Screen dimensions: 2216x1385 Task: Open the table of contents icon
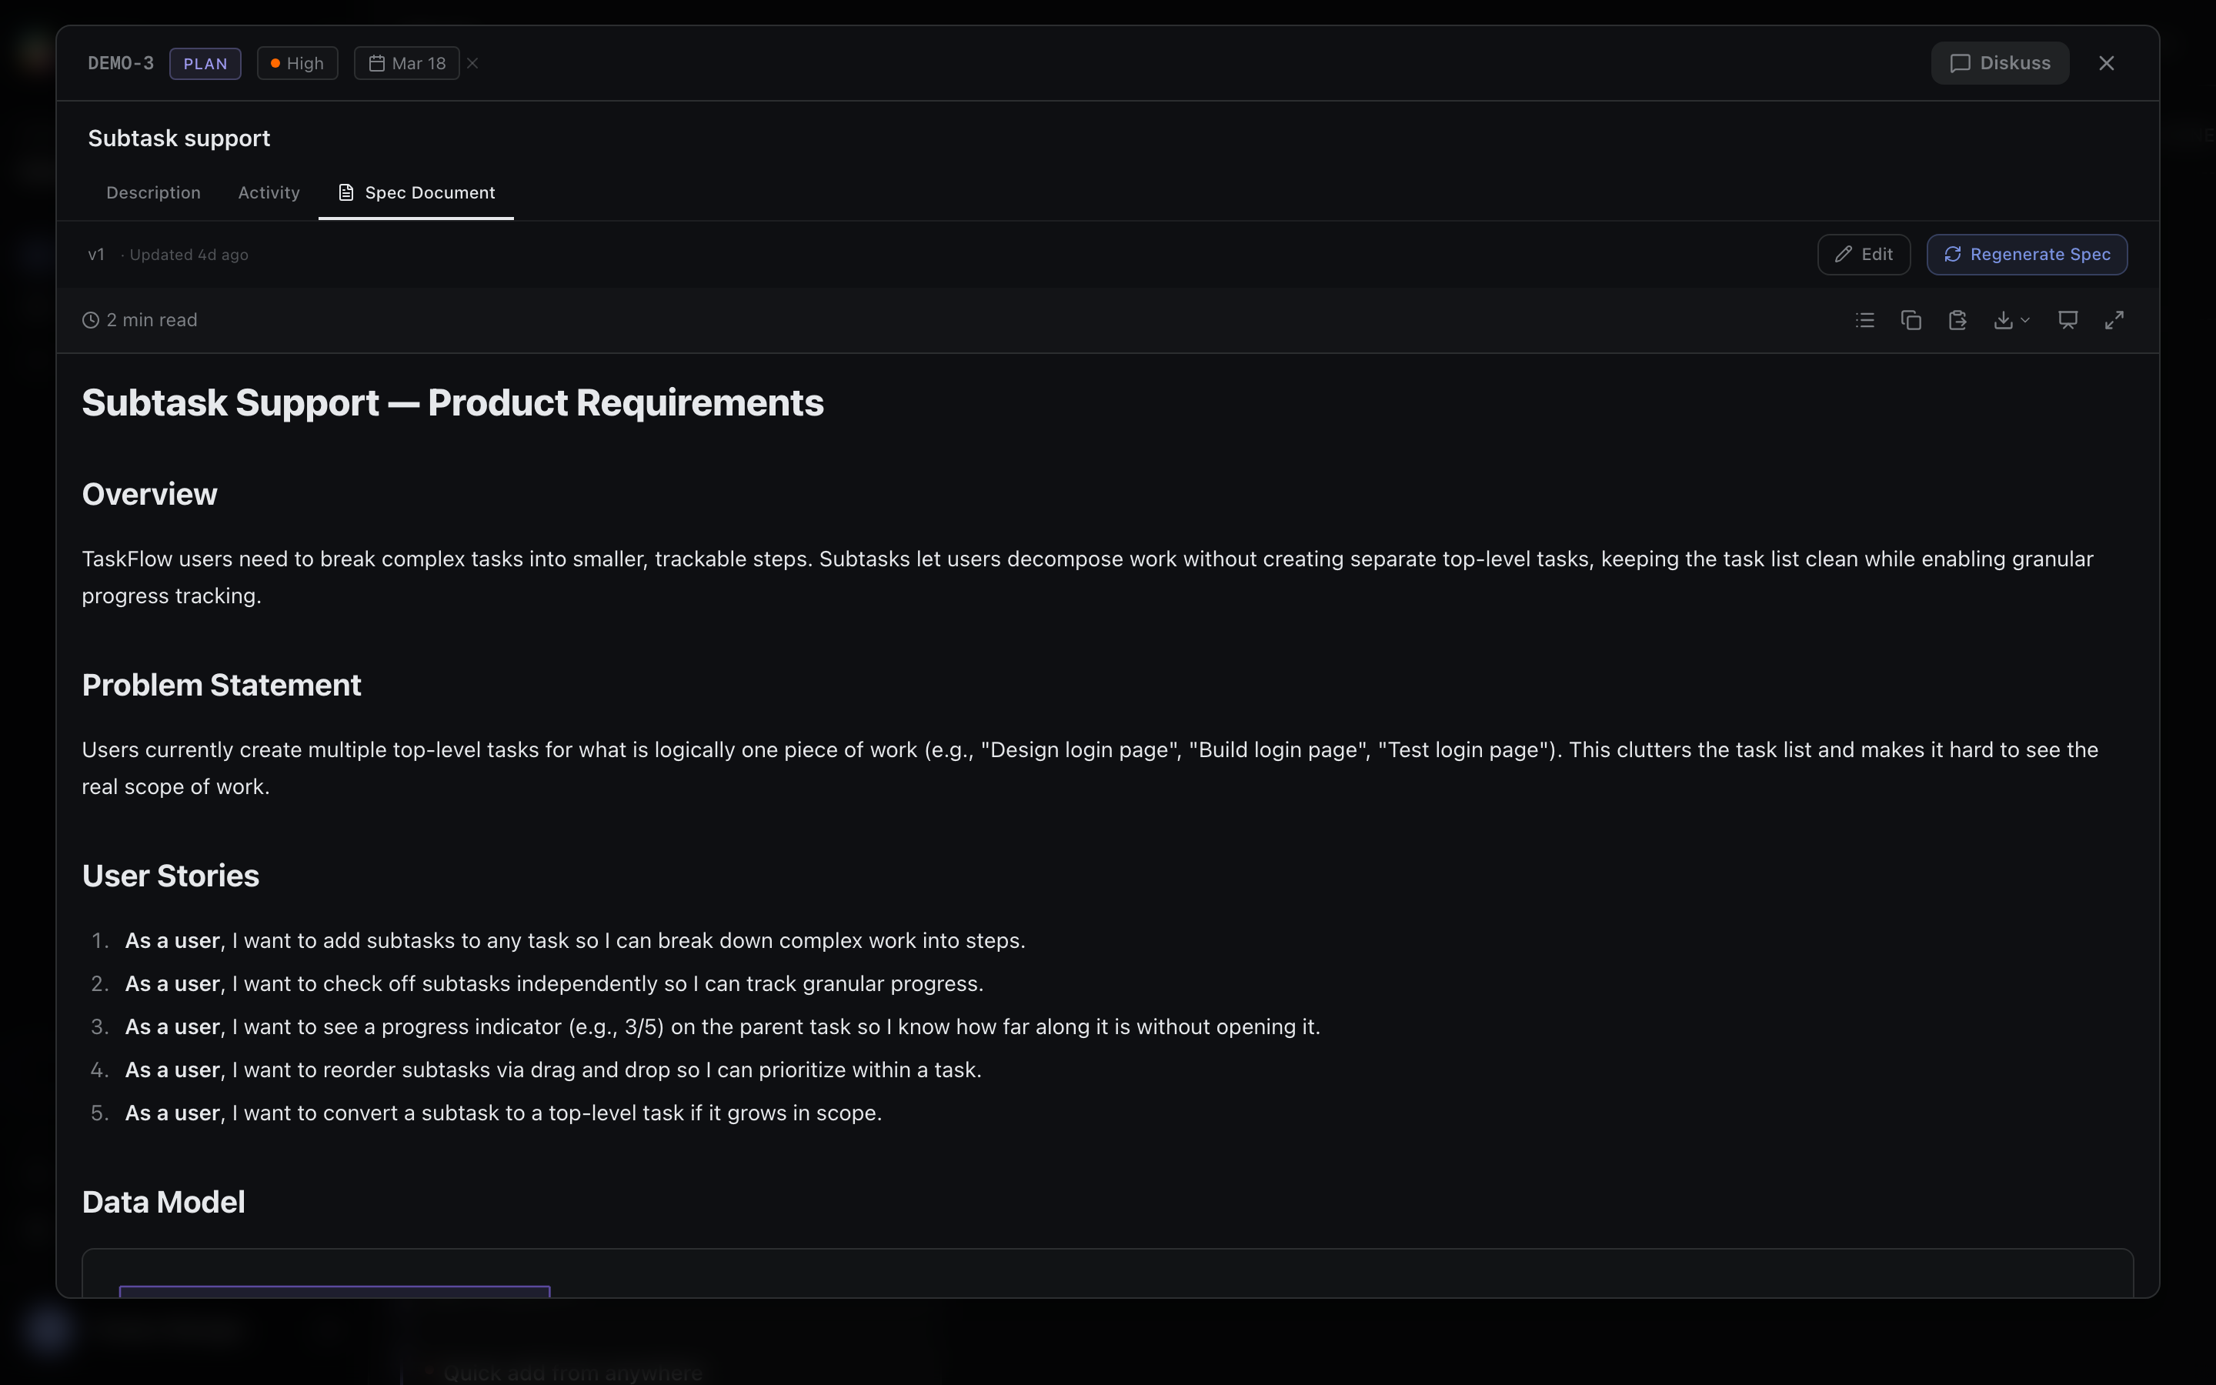(1864, 319)
